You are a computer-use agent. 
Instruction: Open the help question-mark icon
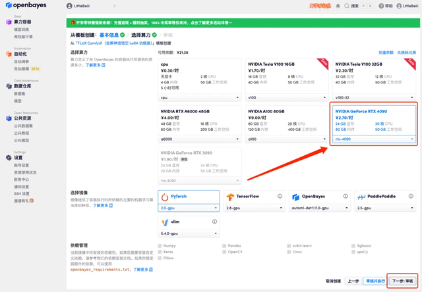point(381,6)
